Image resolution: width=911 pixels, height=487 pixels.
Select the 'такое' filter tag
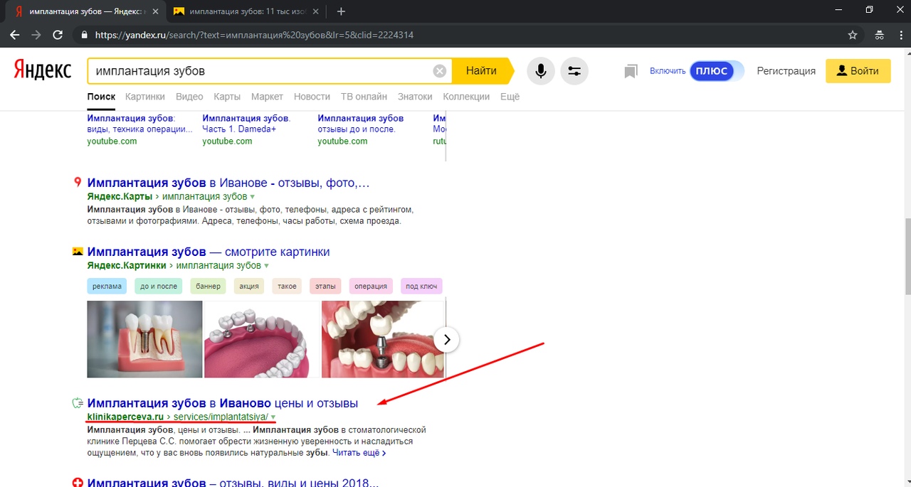287,286
